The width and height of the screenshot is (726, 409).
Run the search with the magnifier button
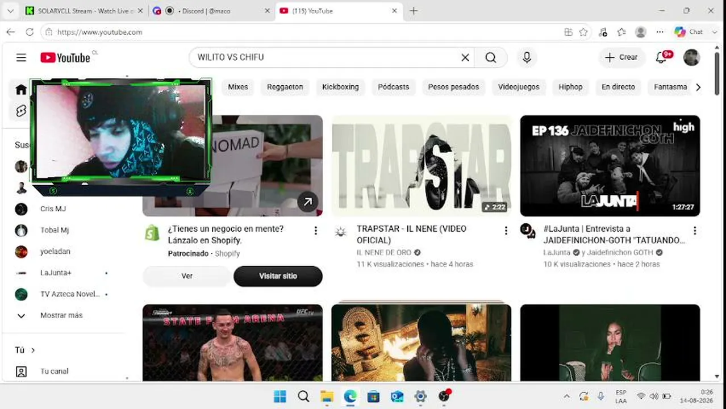(x=491, y=57)
